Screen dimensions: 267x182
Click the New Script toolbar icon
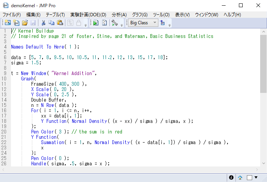(x=16, y=23)
